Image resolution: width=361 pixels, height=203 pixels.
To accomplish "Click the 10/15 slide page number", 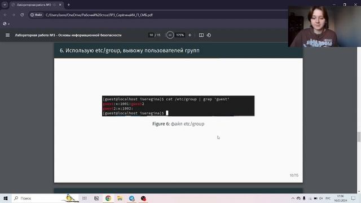I will pyautogui.click(x=294, y=175).
